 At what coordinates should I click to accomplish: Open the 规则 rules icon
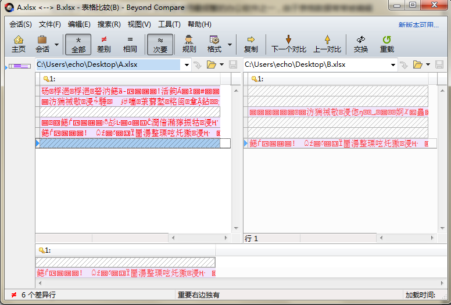189,44
